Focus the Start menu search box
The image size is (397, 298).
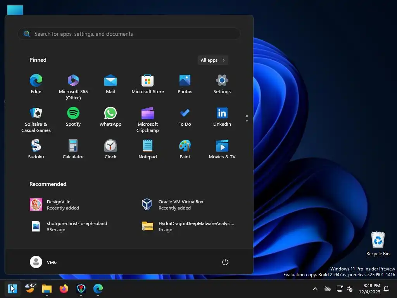tap(129, 34)
